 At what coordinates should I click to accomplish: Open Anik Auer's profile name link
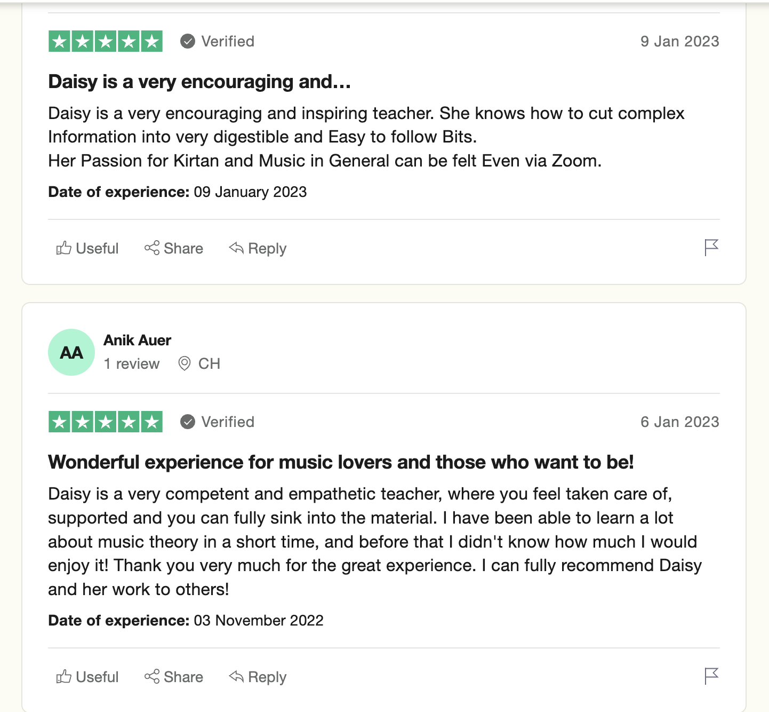pos(137,340)
